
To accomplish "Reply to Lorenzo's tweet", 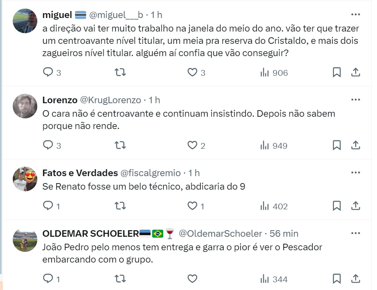I will click(x=48, y=145).
